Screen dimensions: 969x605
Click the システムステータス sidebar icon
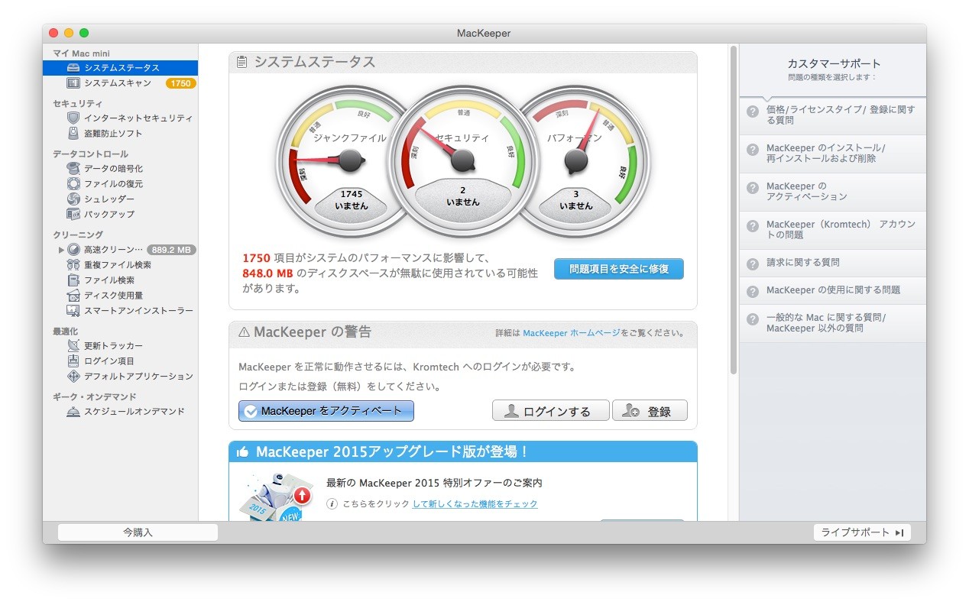click(x=73, y=68)
